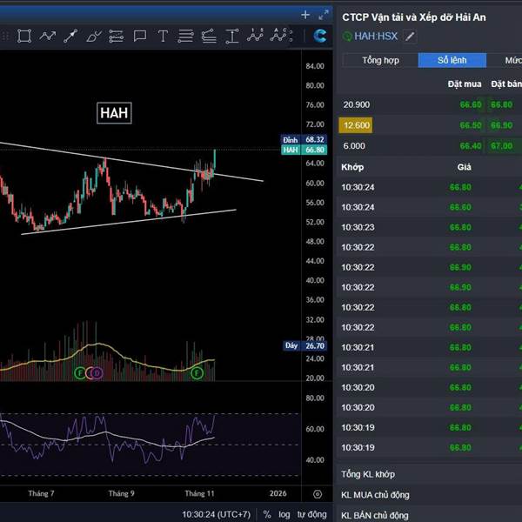Open the Sổ lệnh tab

tap(451, 60)
